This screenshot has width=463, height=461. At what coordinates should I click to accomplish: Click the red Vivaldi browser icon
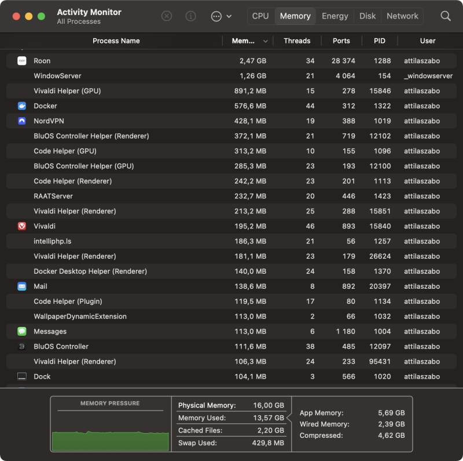pos(22,226)
